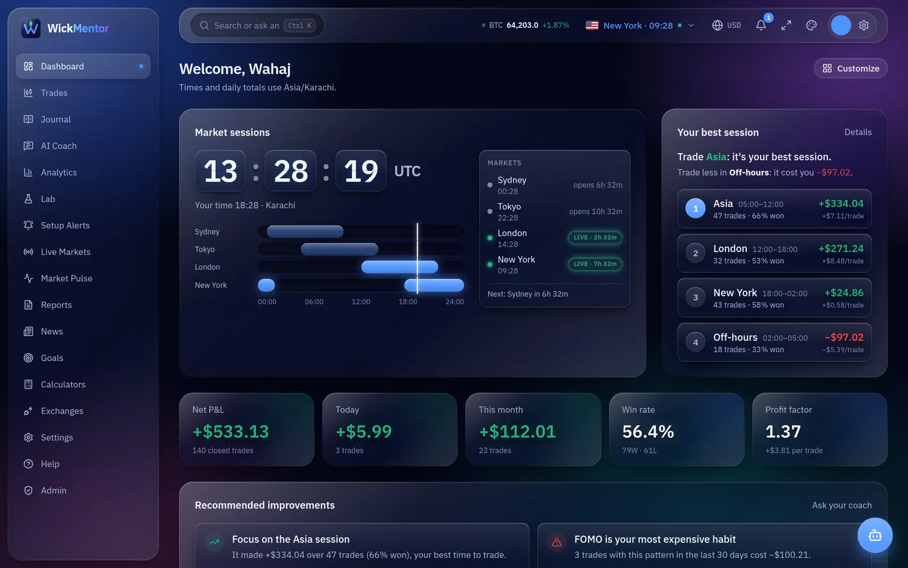Click the Goals target icon
908x568 pixels.
pyautogui.click(x=28, y=358)
